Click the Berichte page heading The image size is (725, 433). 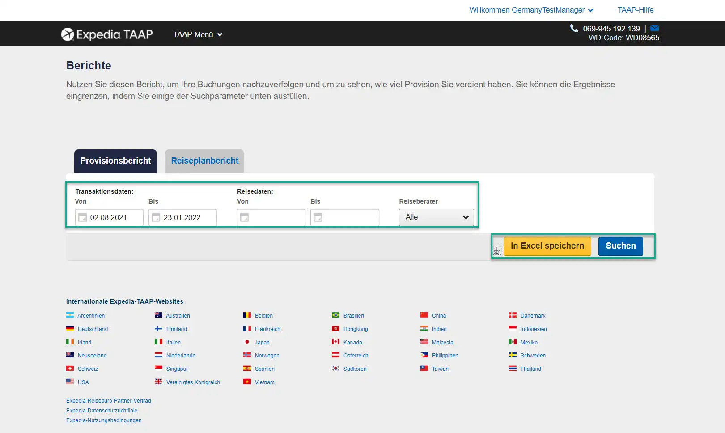point(89,65)
